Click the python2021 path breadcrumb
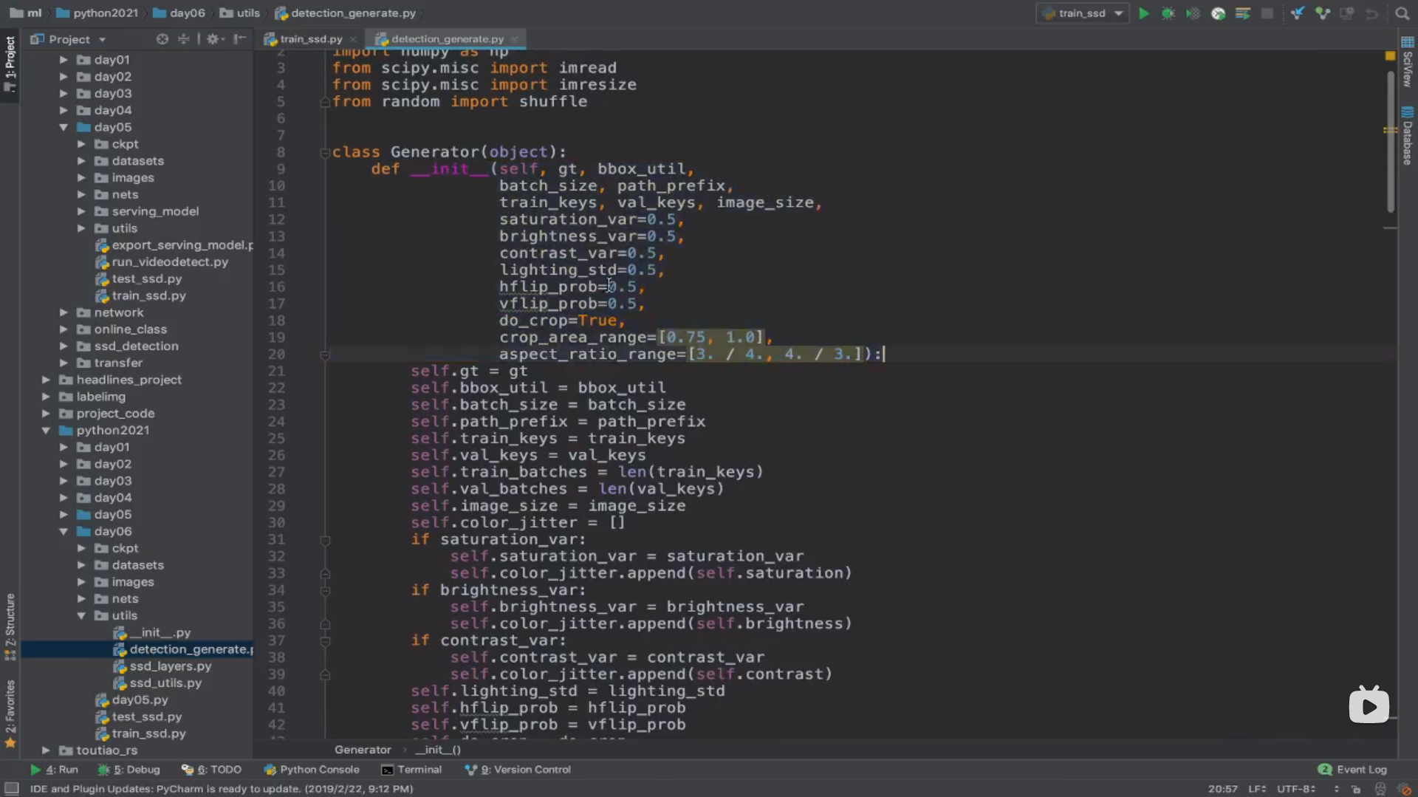This screenshot has height=797, width=1418. (x=97, y=13)
